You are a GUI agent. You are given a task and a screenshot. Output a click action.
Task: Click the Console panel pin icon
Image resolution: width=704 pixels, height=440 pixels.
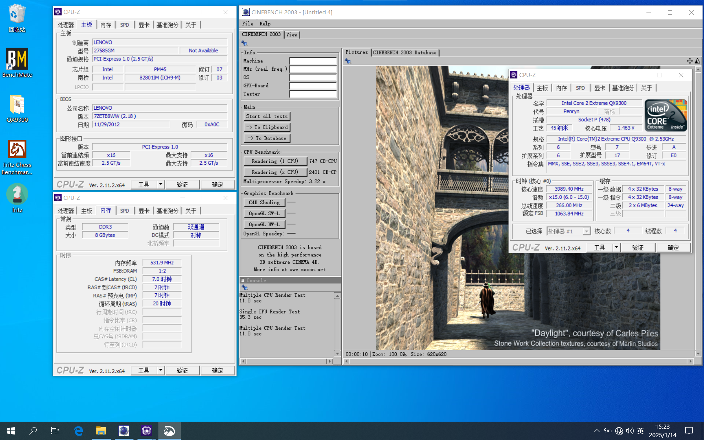(245, 287)
